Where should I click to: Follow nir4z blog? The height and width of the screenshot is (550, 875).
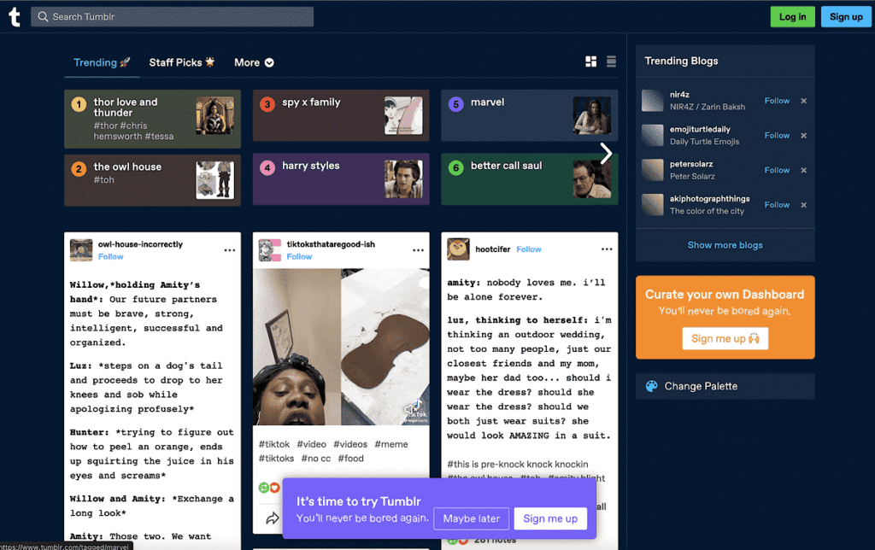pyautogui.click(x=777, y=101)
